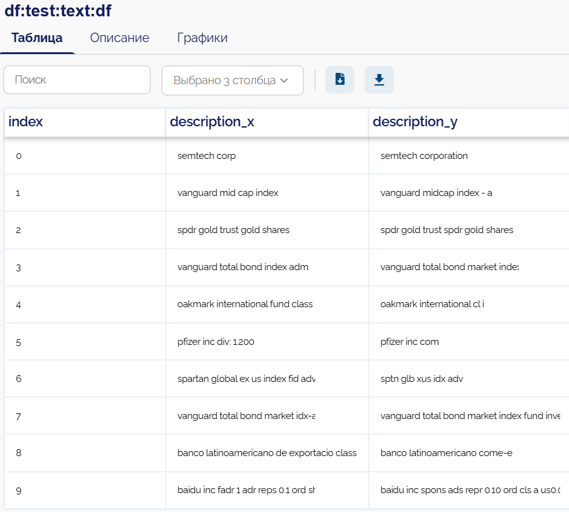The height and width of the screenshot is (512, 569).
Task: Select index cell 7
Action: [x=85, y=416]
